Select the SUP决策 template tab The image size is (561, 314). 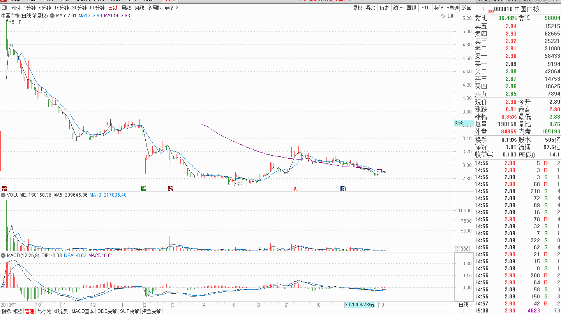pos(129,311)
